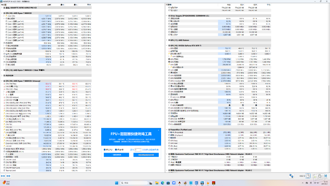Collapse the GPU [#0] NVIDIA GeForce RTX 5070 Ti section
This screenshot has height=186, width=330.
(x=167, y=45)
